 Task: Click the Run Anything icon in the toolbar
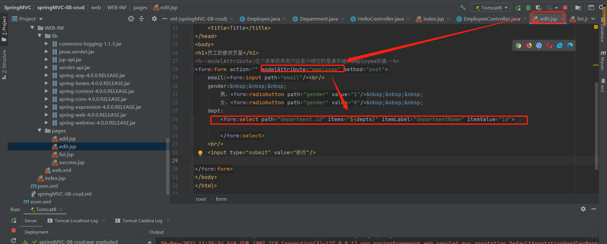click(591, 8)
